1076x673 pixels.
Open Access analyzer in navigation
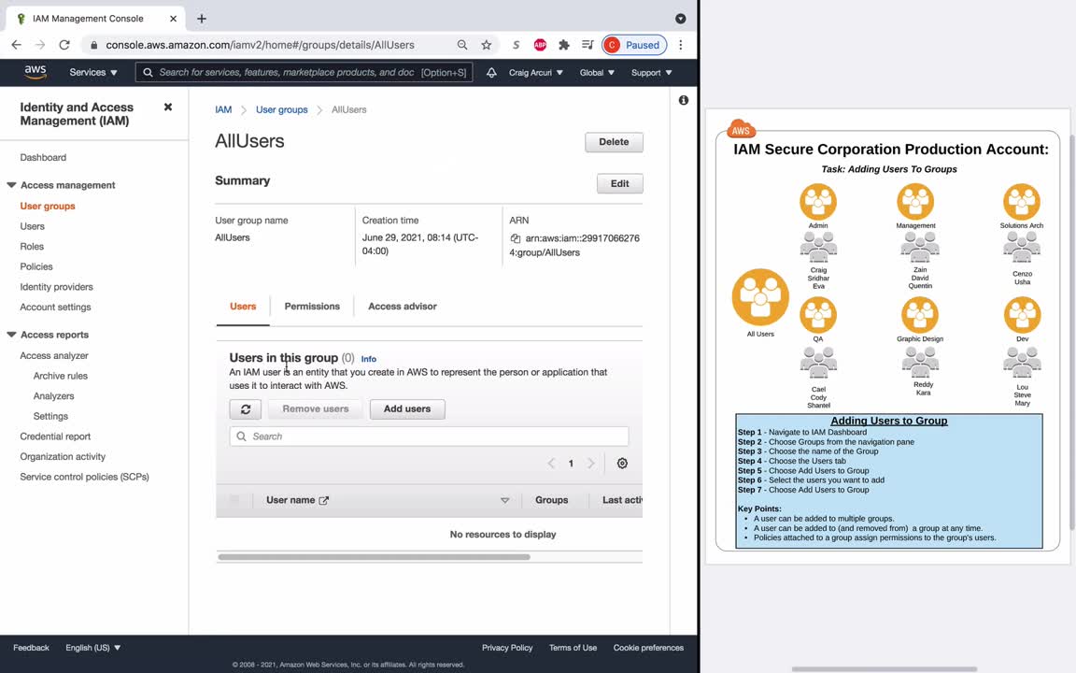coord(54,356)
